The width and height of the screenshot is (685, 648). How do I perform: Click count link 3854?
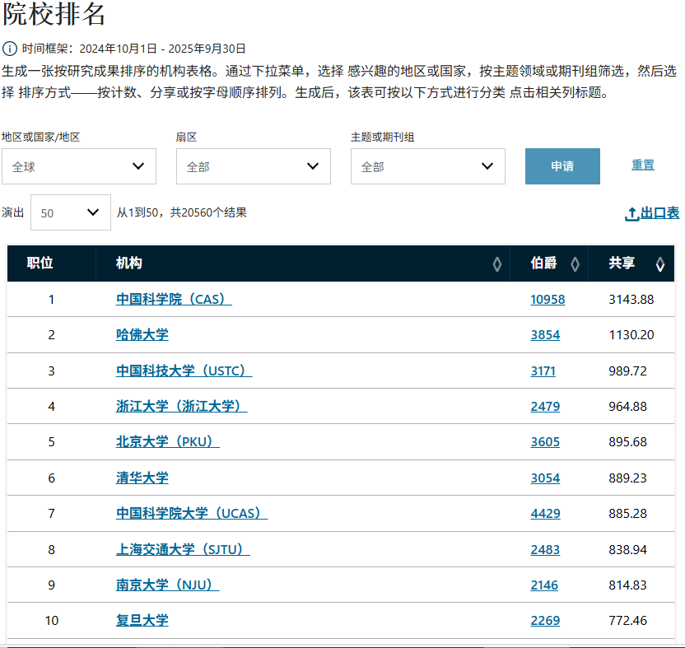tap(545, 335)
